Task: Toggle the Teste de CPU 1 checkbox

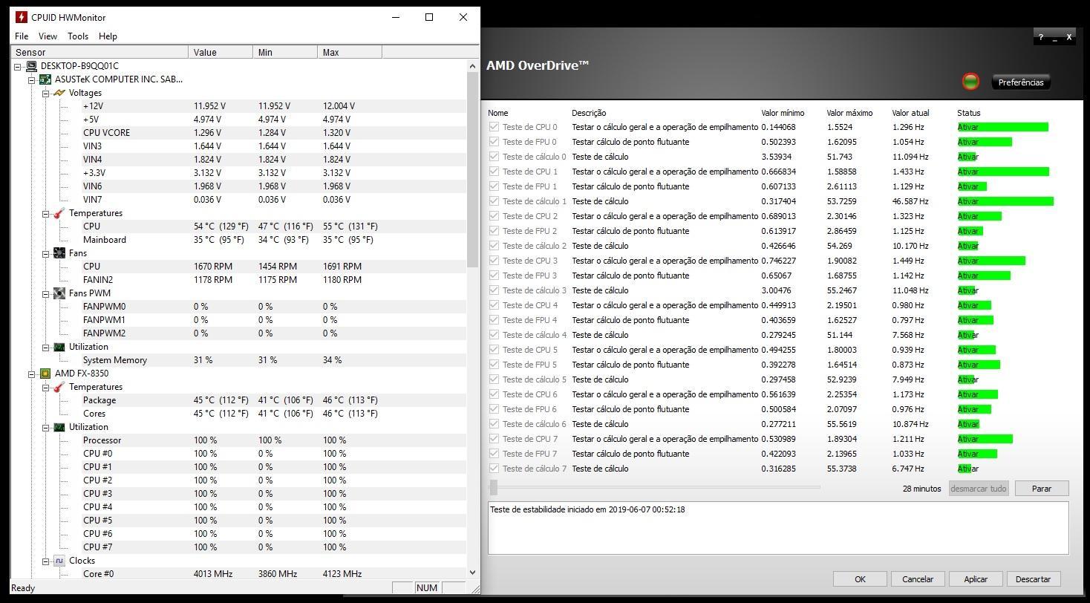Action: [x=494, y=172]
